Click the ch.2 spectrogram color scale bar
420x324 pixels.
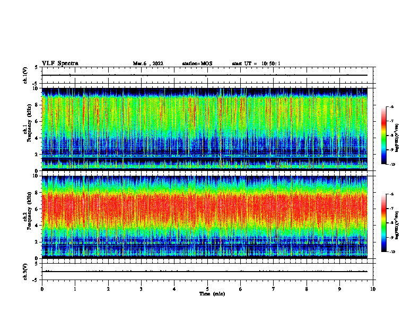[383, 223]
